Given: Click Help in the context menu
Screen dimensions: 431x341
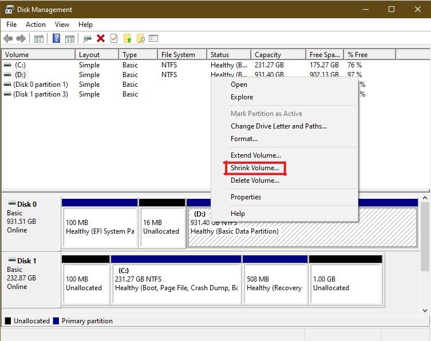Looking at the screenshot, I should coord(284,214).
